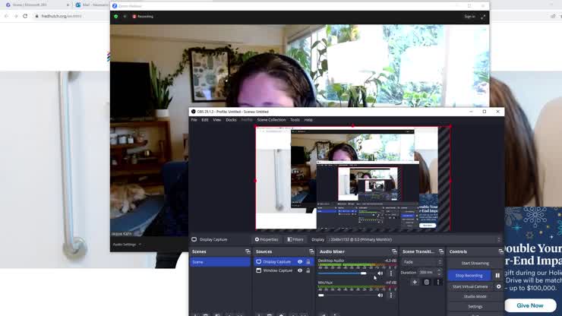Screen dimensions: 562x316
Task: Pop out the Audio Mixer dock
Action: [394, 251]
